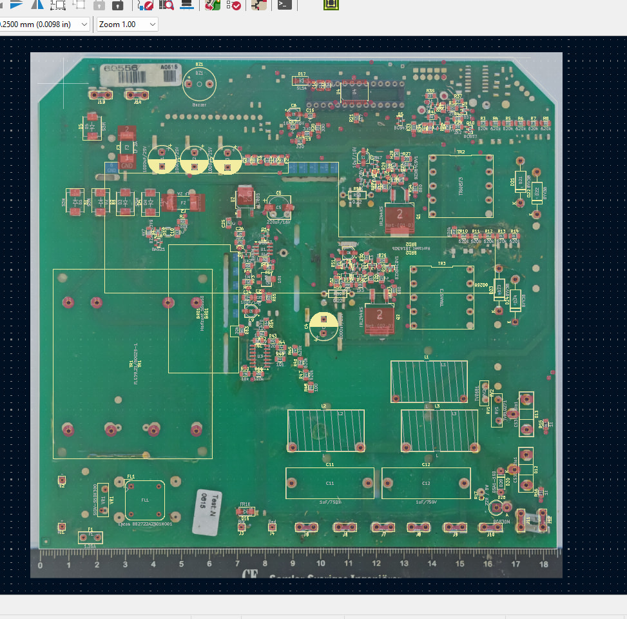Select the Q2 transistor pad
The height and width of the screenshot is (619, 627).
tap(380, 317)
